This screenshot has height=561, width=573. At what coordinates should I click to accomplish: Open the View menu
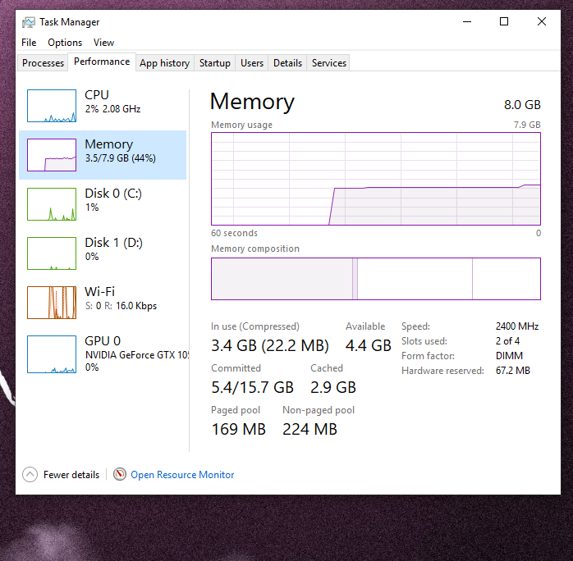pyautogui.click(x=103, y=43)
